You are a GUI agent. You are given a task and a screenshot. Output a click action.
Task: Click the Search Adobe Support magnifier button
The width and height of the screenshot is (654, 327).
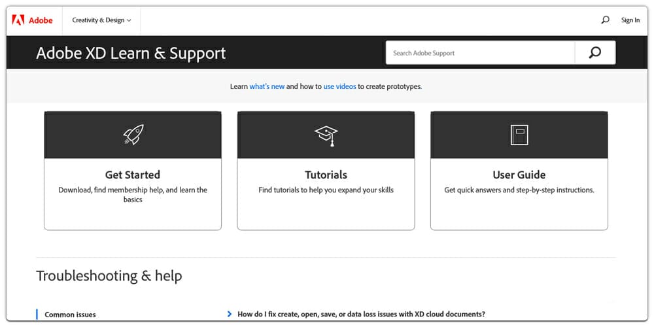594,52
